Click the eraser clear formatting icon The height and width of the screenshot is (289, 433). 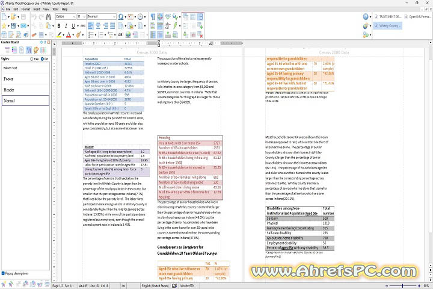[34, 35]
